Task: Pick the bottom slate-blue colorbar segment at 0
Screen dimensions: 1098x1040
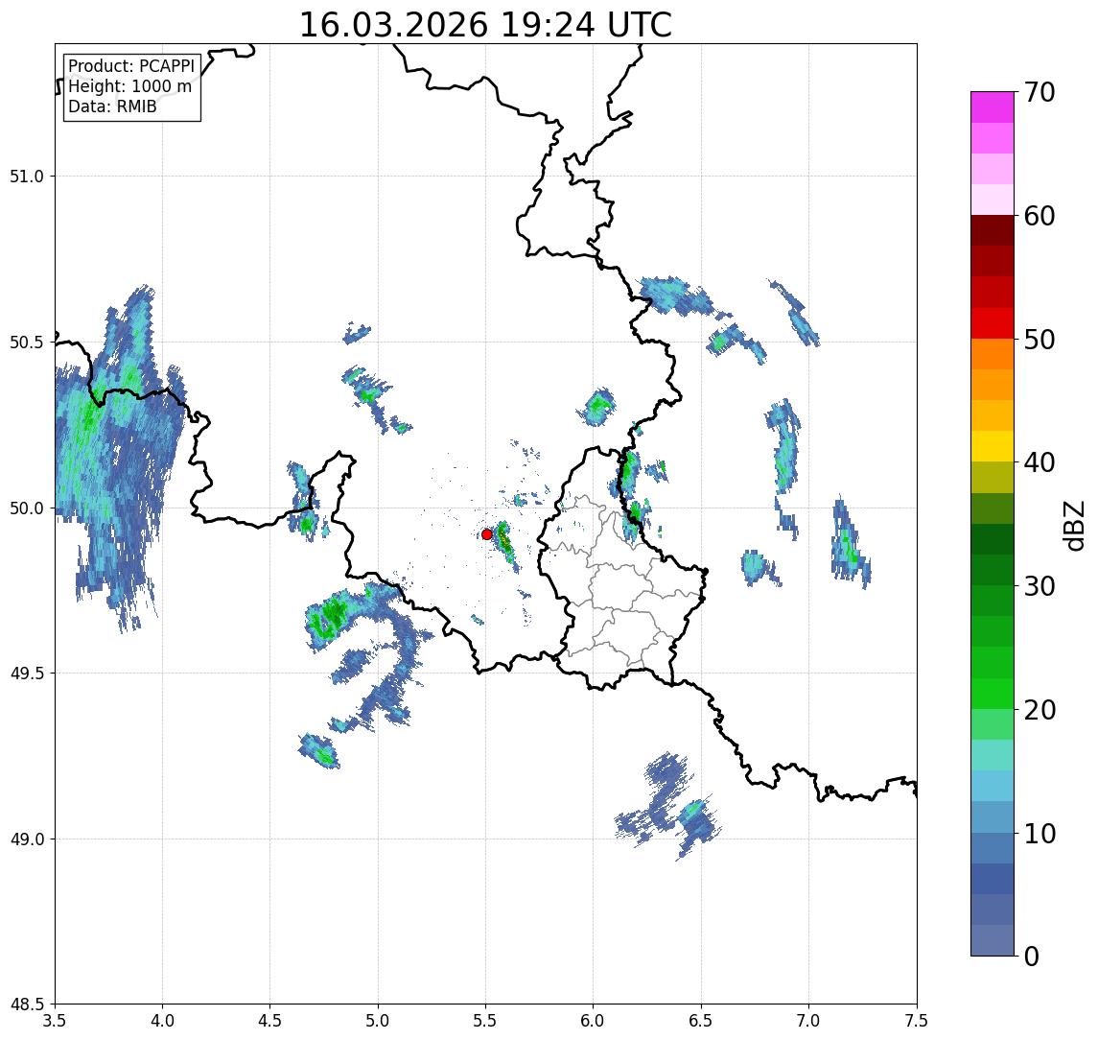Action: [993, 940]
